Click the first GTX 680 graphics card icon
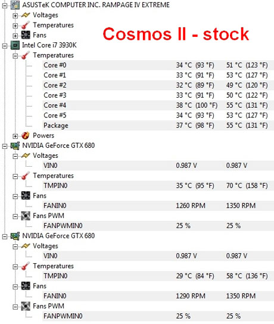The image size is (274, 324). click(15, 146)
